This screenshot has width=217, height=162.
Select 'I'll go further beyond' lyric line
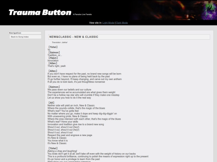[x=85, y=79]
